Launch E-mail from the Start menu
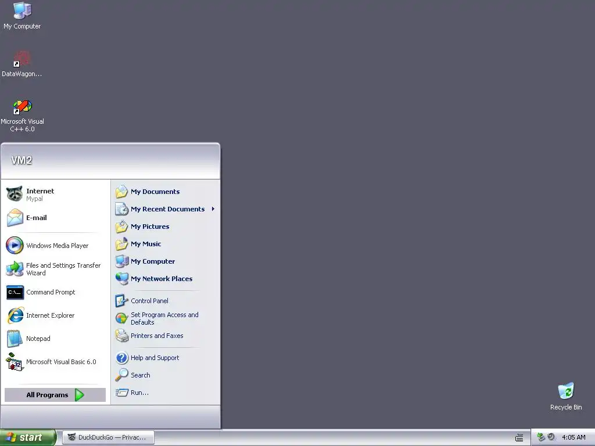The height and width of the screenshot is (446, 595). (x=56, y=218)
